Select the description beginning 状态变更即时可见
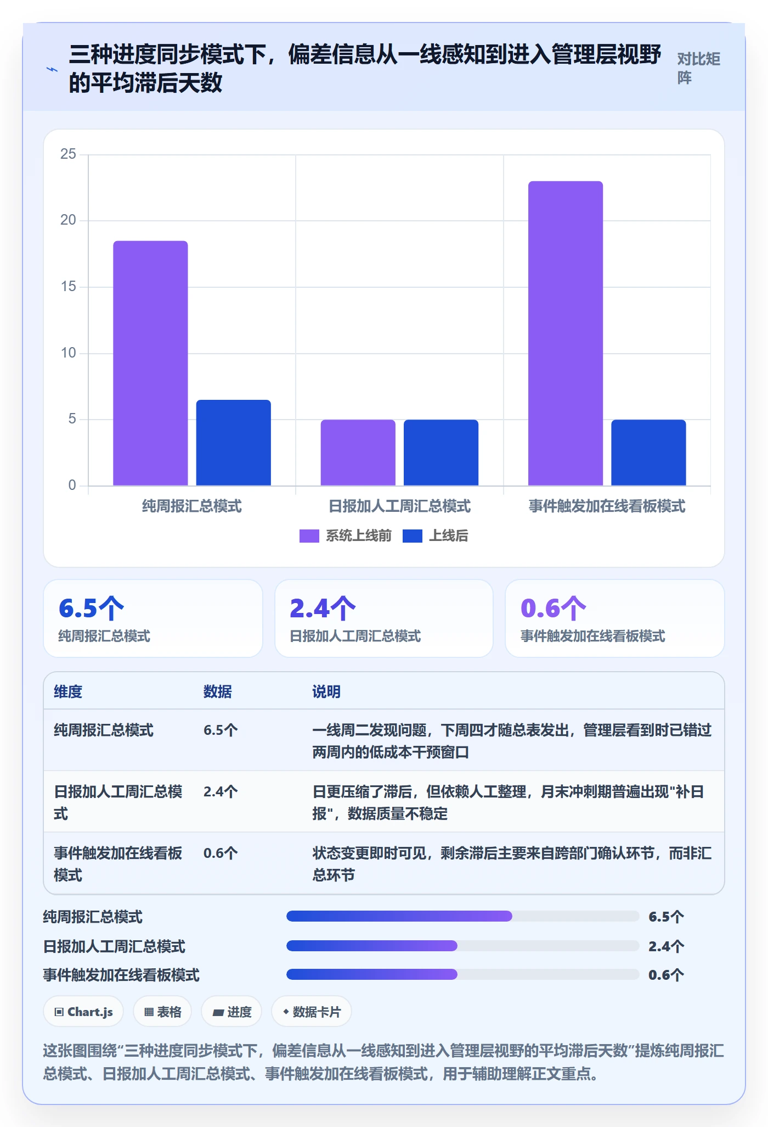 pos(512,864)
